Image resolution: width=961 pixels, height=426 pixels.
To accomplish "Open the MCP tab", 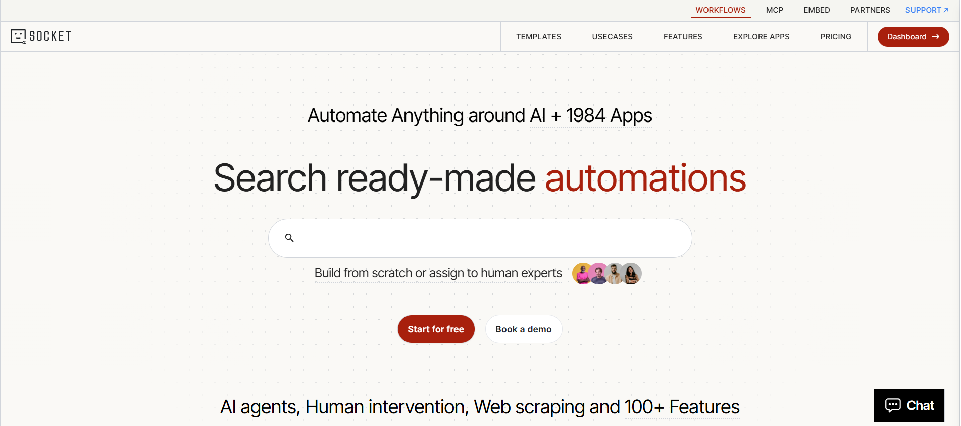I will [x=774, y=10].
